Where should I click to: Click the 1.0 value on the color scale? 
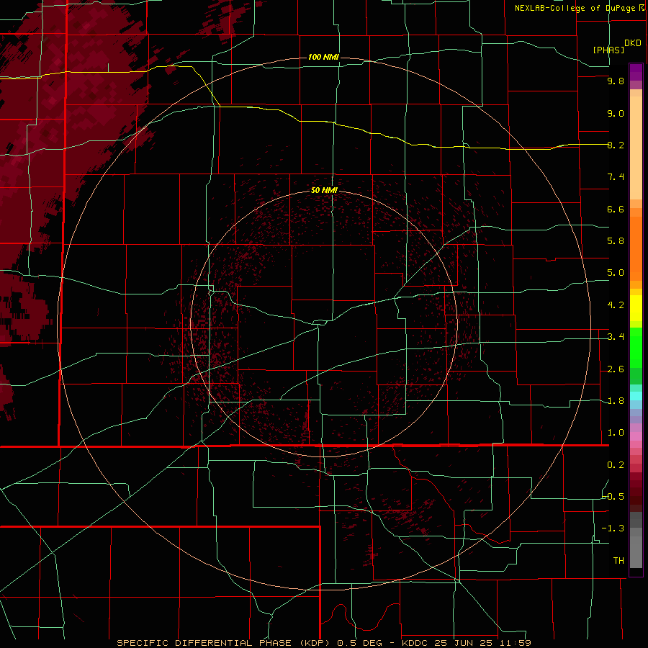click(x=616, y=433)
